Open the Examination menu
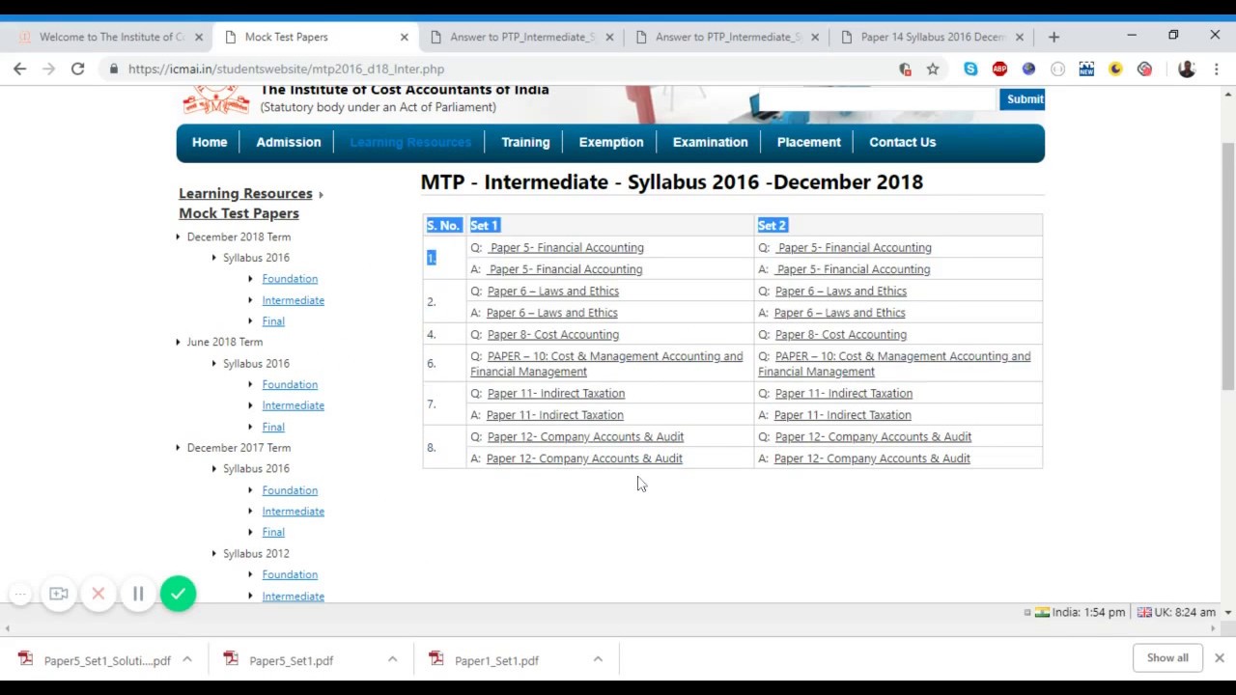1236x695 pixels. point(711,142)
